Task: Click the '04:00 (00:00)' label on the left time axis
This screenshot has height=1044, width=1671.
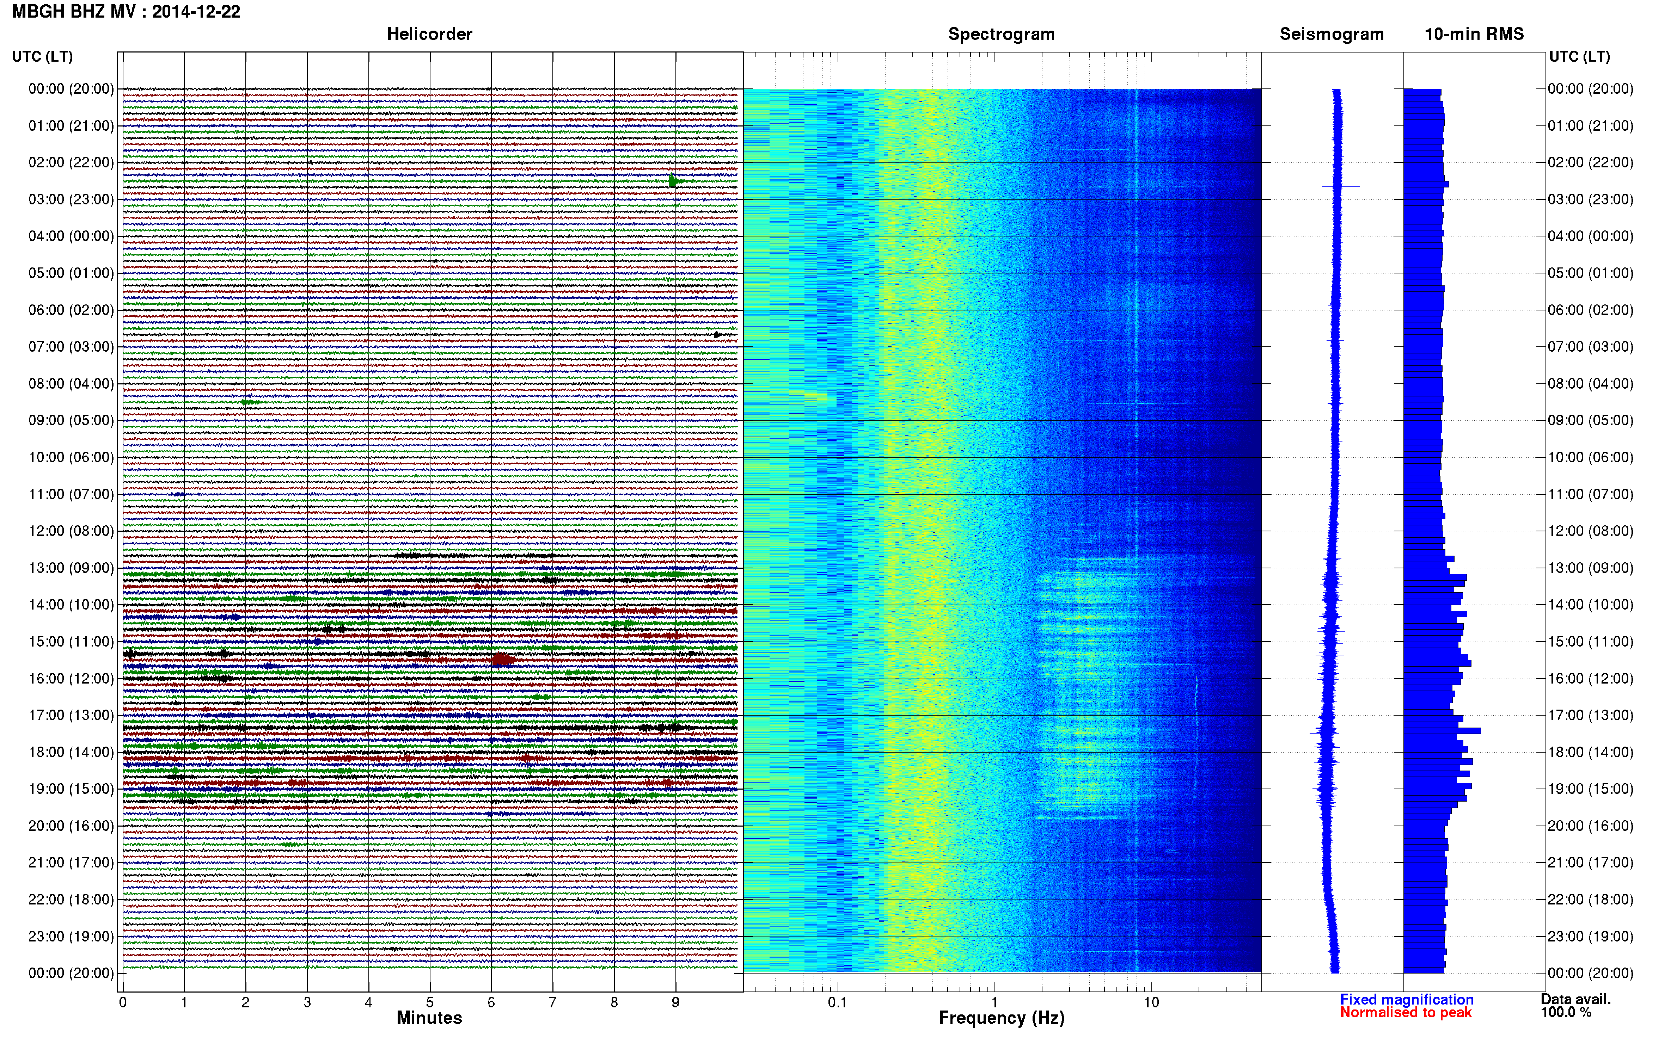Action: (x=71, y=236)
